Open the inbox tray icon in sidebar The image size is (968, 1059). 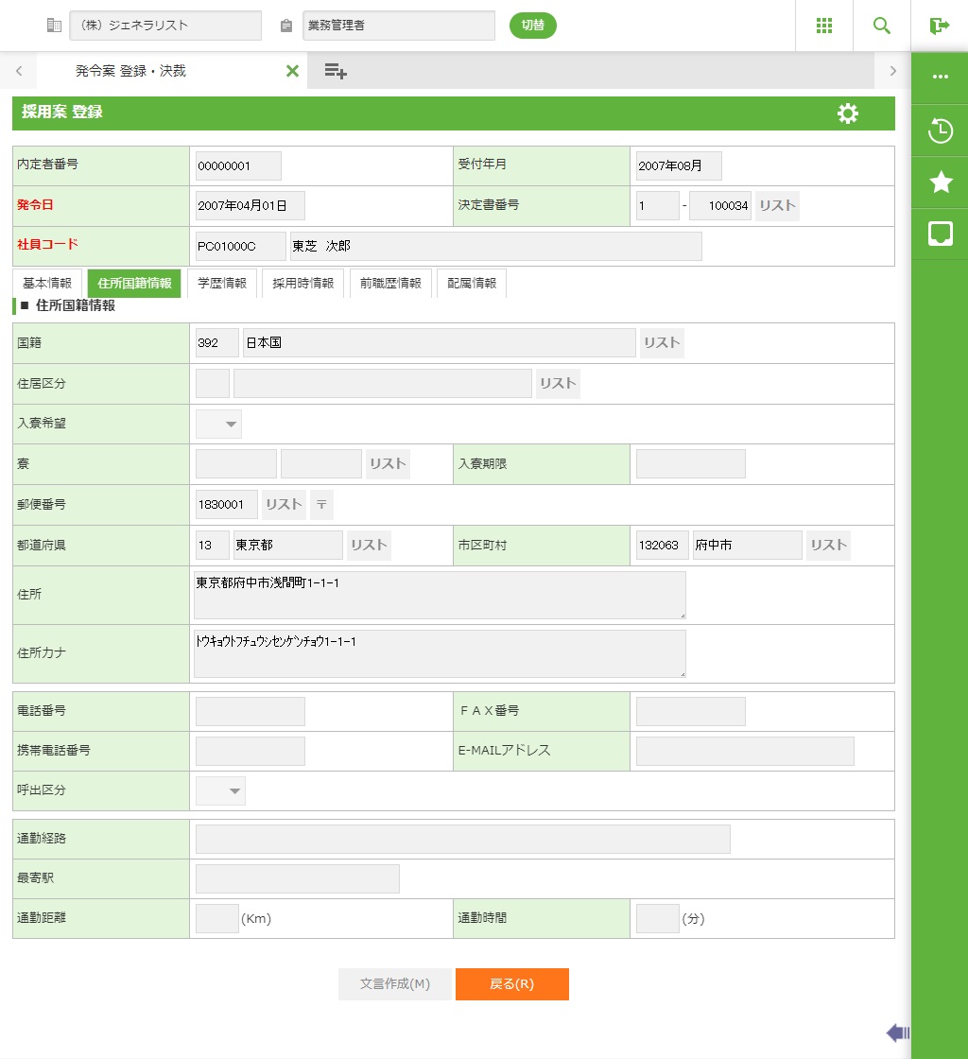point(940,234)
